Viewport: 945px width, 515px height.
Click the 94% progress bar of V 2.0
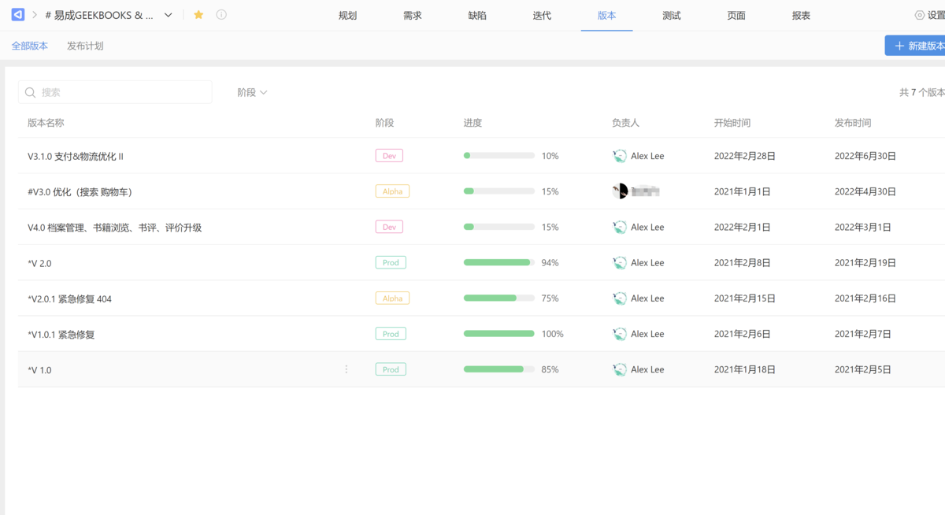pos(498,262)
